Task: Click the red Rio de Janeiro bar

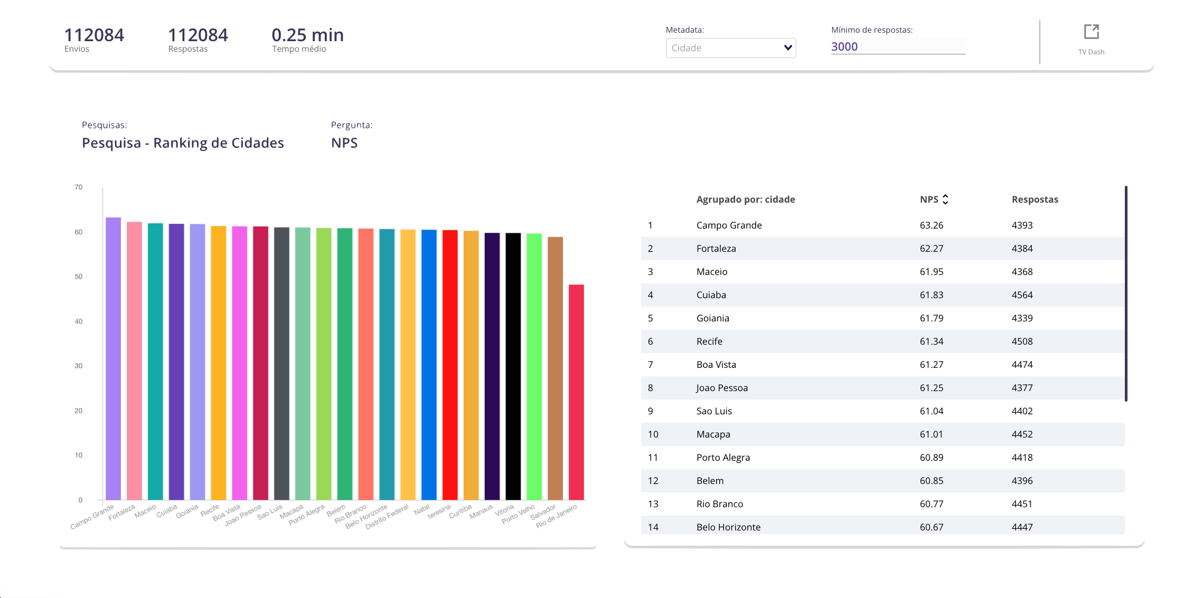Action: coord(576,392)
